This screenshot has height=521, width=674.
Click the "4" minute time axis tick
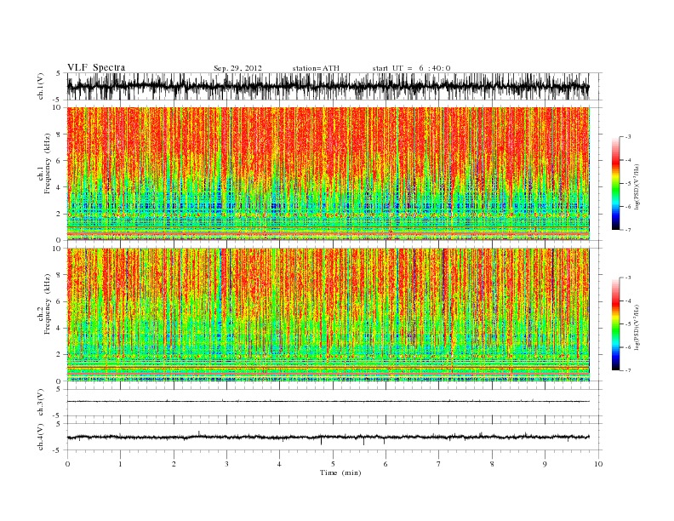279,464
